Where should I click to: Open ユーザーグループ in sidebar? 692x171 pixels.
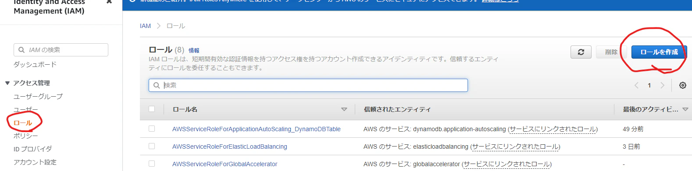(x=38, y=97)
